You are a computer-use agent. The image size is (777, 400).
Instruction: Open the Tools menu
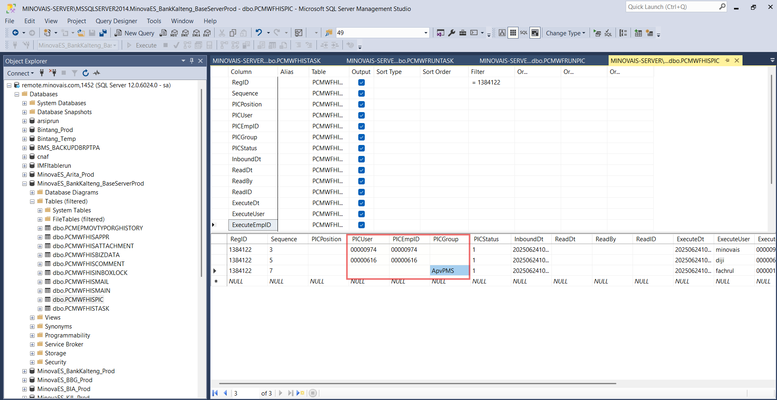coord(154,21)
